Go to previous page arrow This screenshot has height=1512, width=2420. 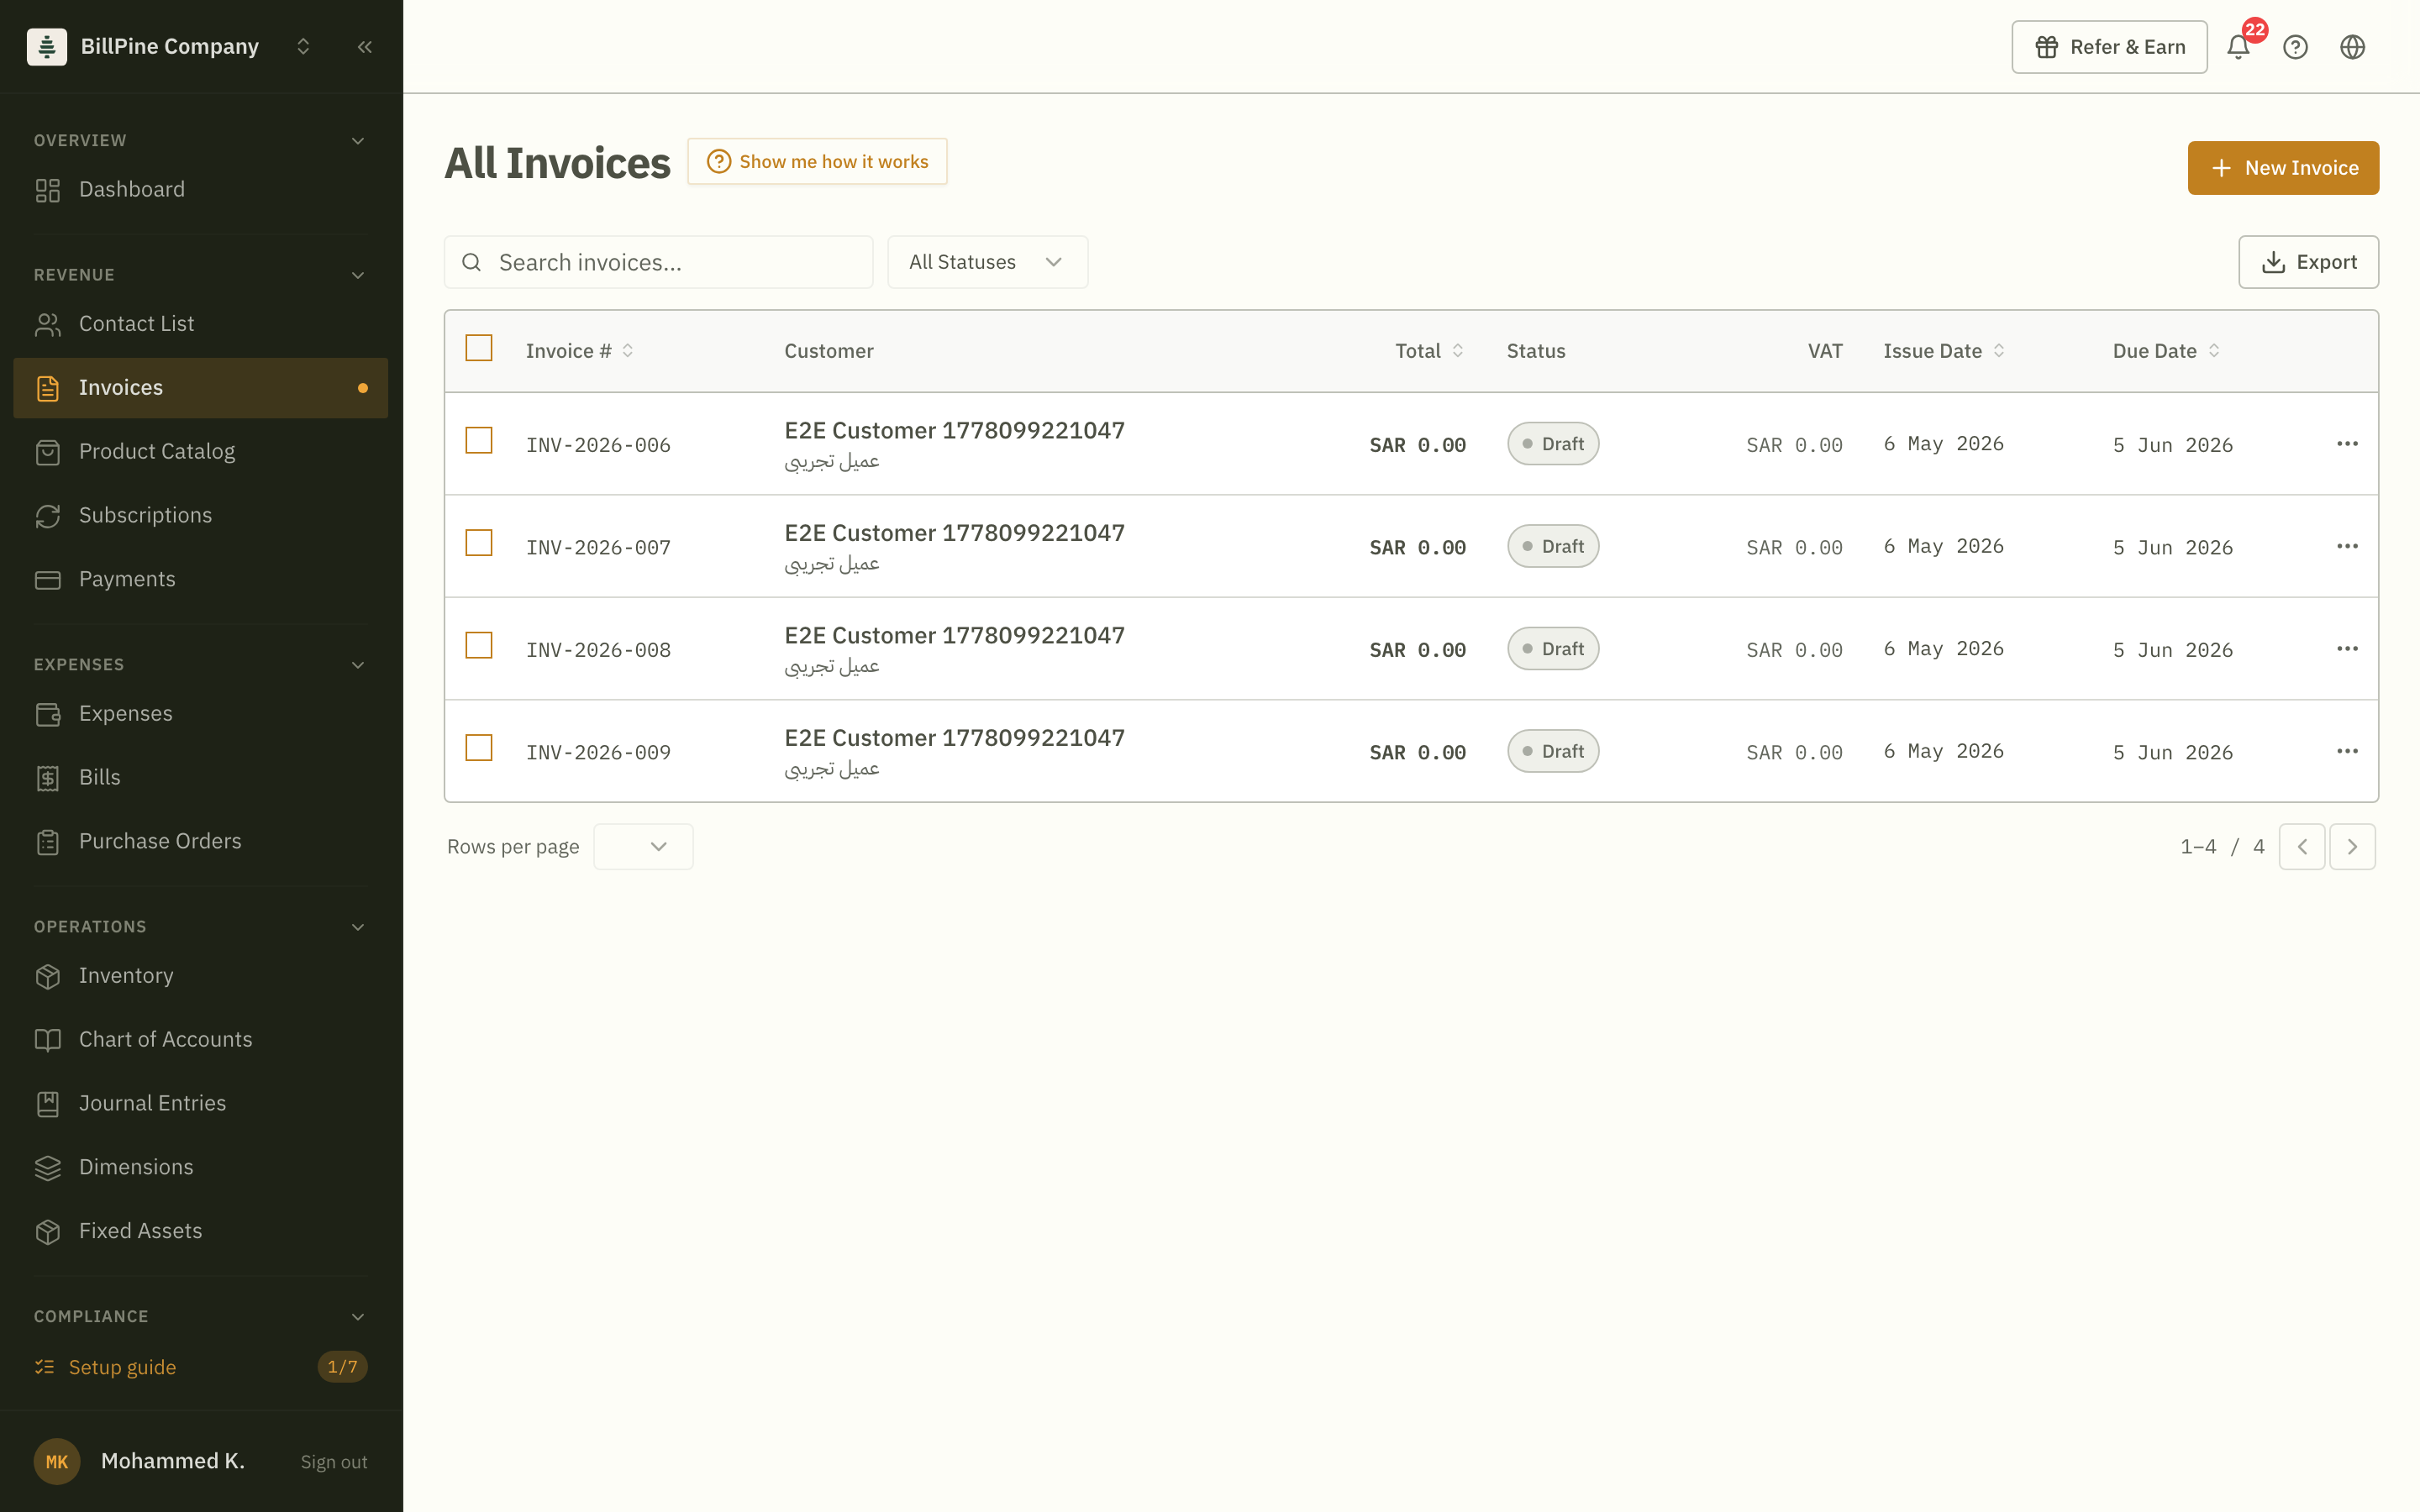2302,847
